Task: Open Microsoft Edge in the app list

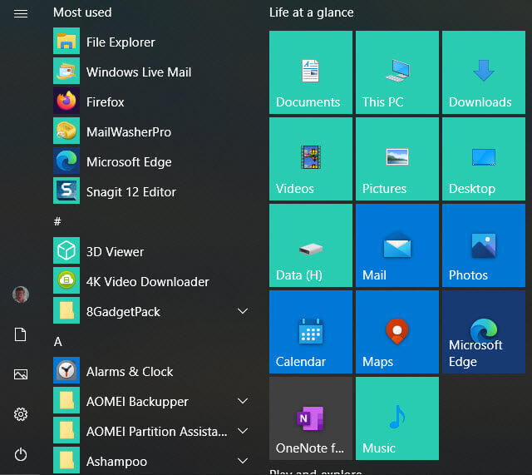Action: tap(153, 161)
